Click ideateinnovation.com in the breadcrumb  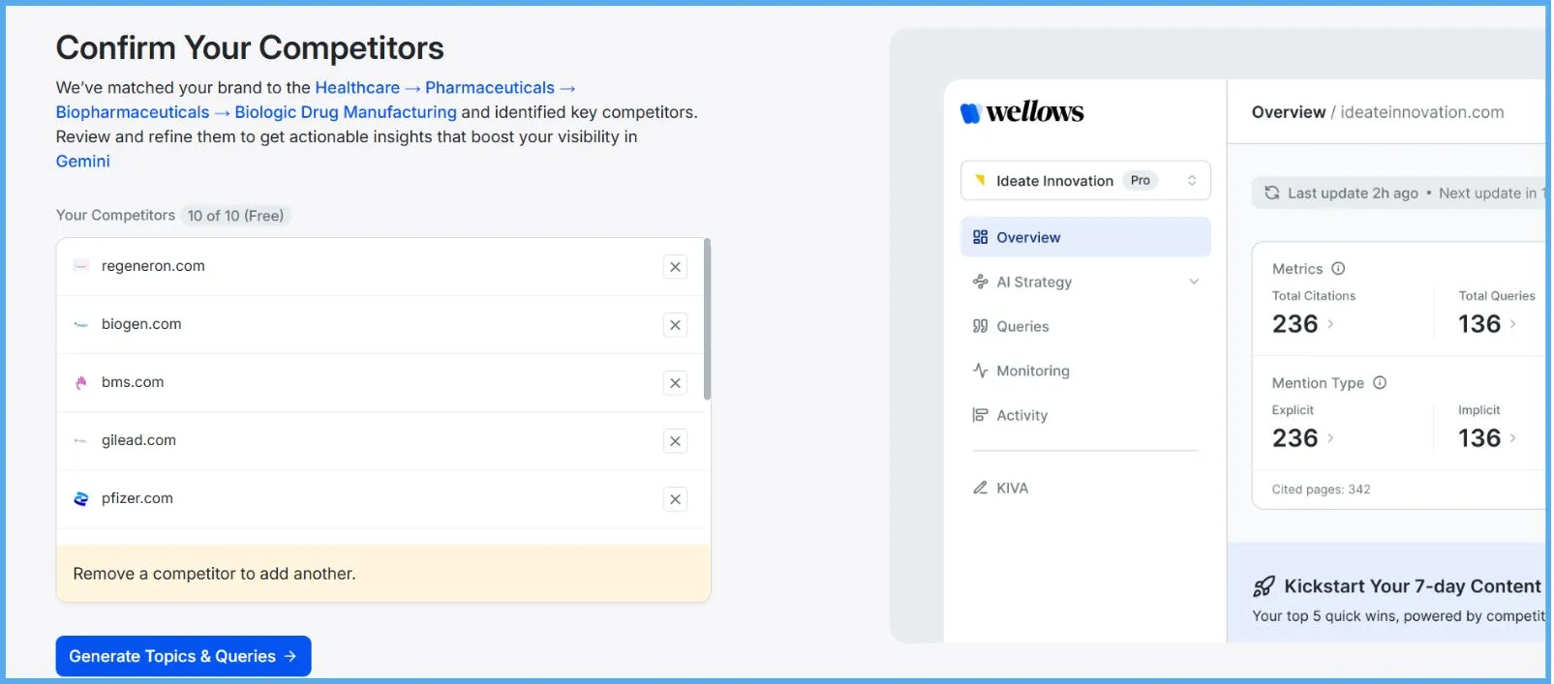tap(1422, 112)
